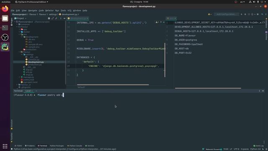This screenshot has height=151, width=268.
Task: Open the VCS menu
Action: click(69, 10)
